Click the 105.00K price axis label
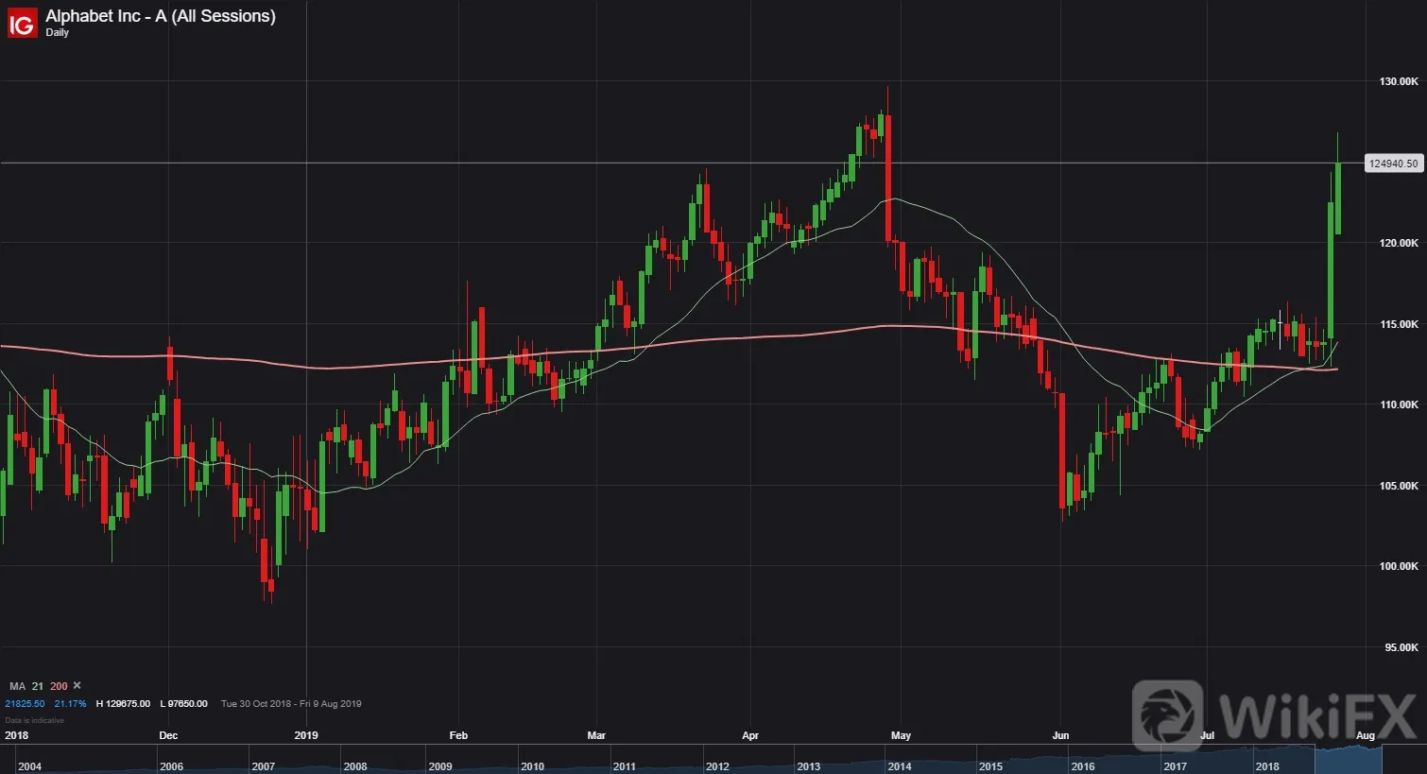 (x=1399, y=486)
